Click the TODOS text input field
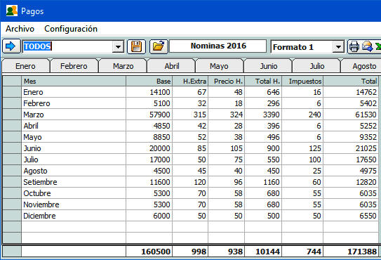 click(x=67, y=46)
